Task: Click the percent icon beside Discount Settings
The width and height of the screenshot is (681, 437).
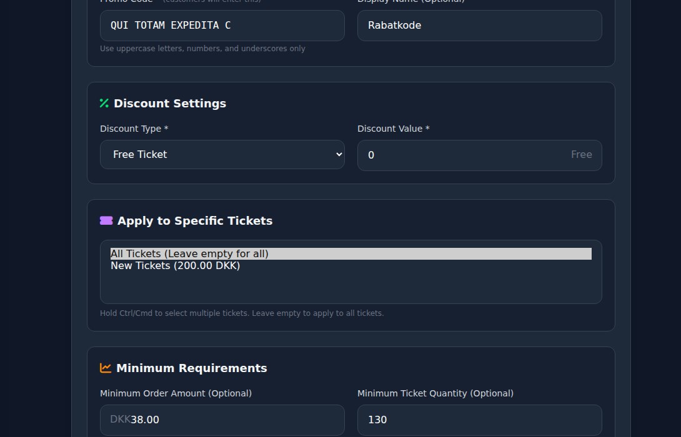Action: [x=104, y=103]
